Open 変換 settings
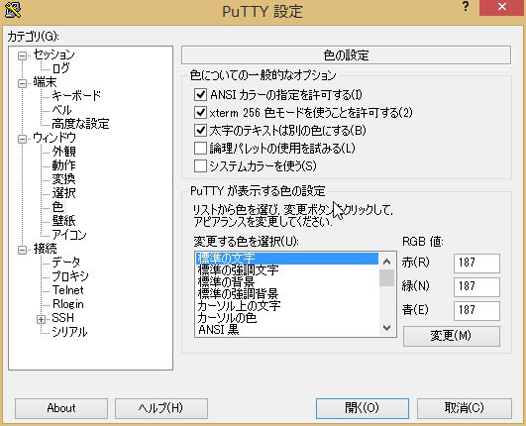This screenshot has width=526, height=426. pyautogui.click(x=63, y=179)
